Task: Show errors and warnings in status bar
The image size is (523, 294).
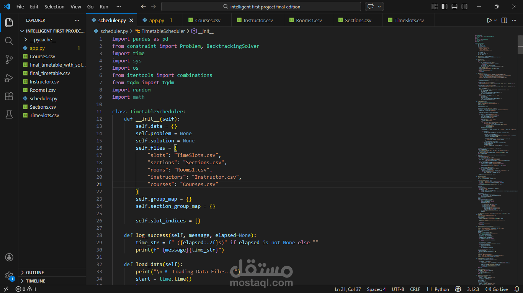Action: coord(26,289)
